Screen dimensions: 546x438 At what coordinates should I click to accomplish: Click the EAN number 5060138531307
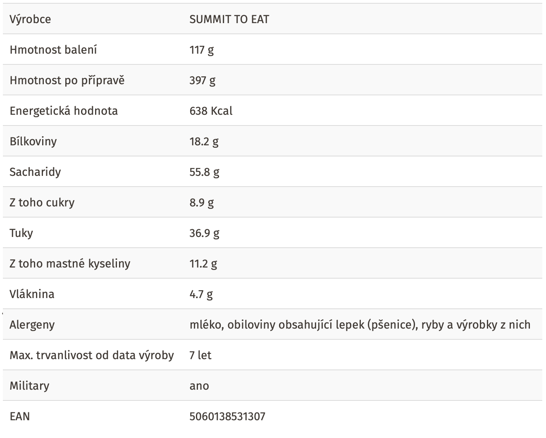pos(227,417)
